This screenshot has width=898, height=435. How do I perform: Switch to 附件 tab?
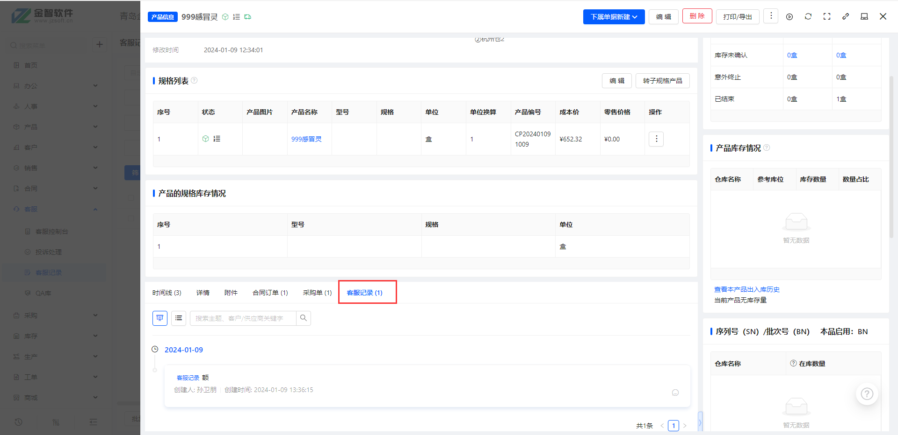click(x=231, y=293)
